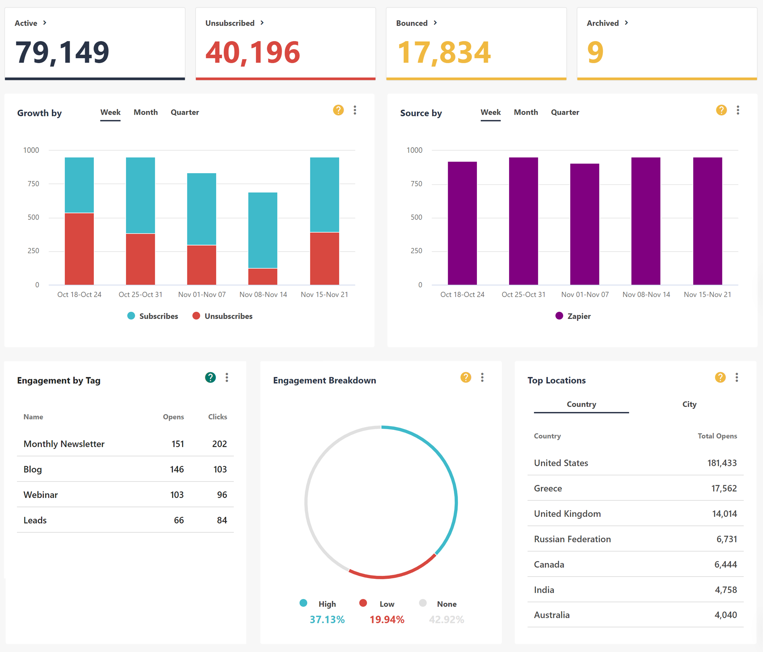This screenshot has height=652, width=763.
Task: Switch Source chart to Month view
Action: (526, 112)
